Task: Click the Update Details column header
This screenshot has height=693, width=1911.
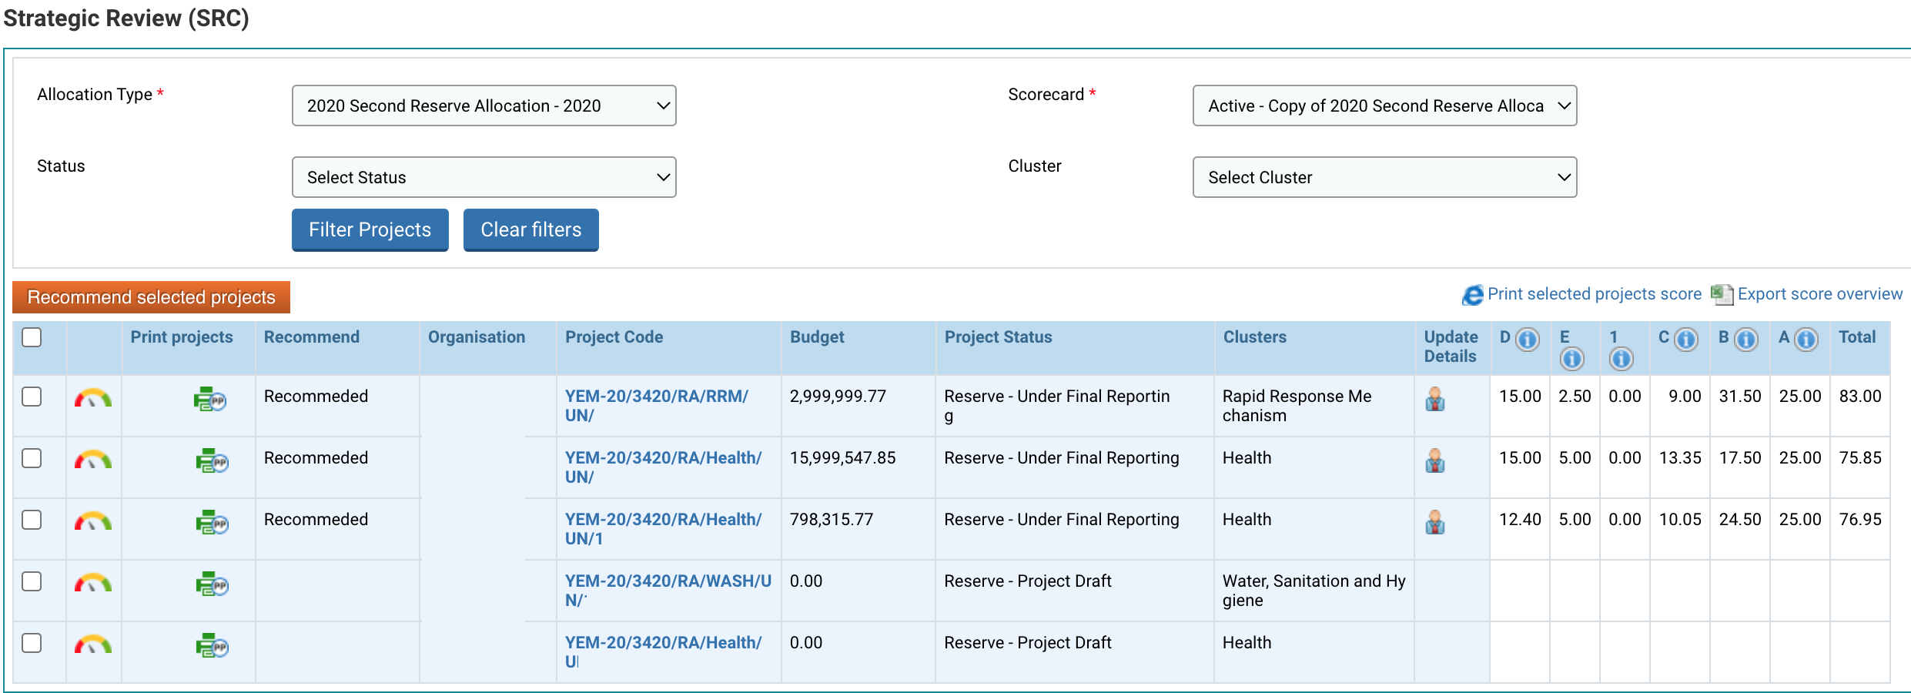Action: 1451,346
